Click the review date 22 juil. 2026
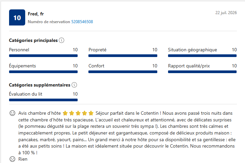Image resolution: width=245 pixels, height=163 pixels. point(226,13)
